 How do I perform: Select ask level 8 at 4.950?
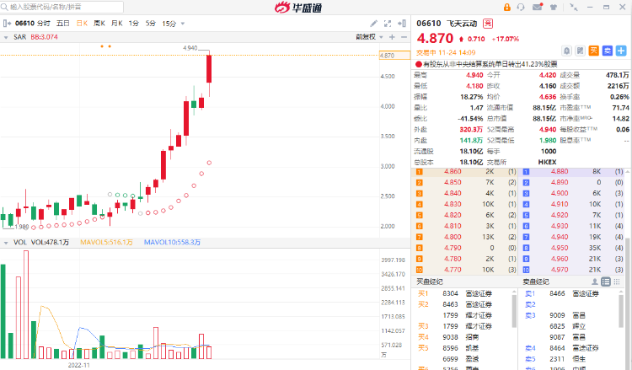[x=573, y=248]
